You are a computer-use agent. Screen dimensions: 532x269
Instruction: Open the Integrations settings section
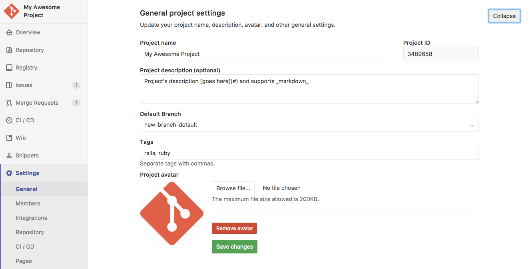pyautogui.click(x=31, y=218)
